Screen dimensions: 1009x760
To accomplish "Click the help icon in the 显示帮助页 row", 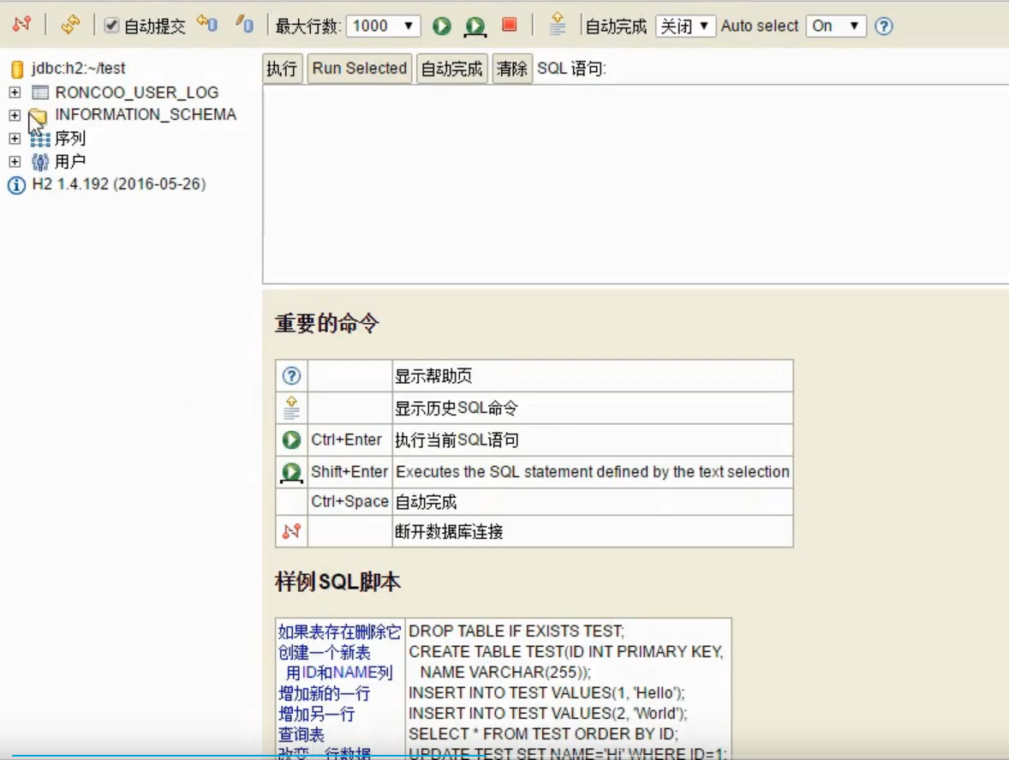I will [291, 376].
